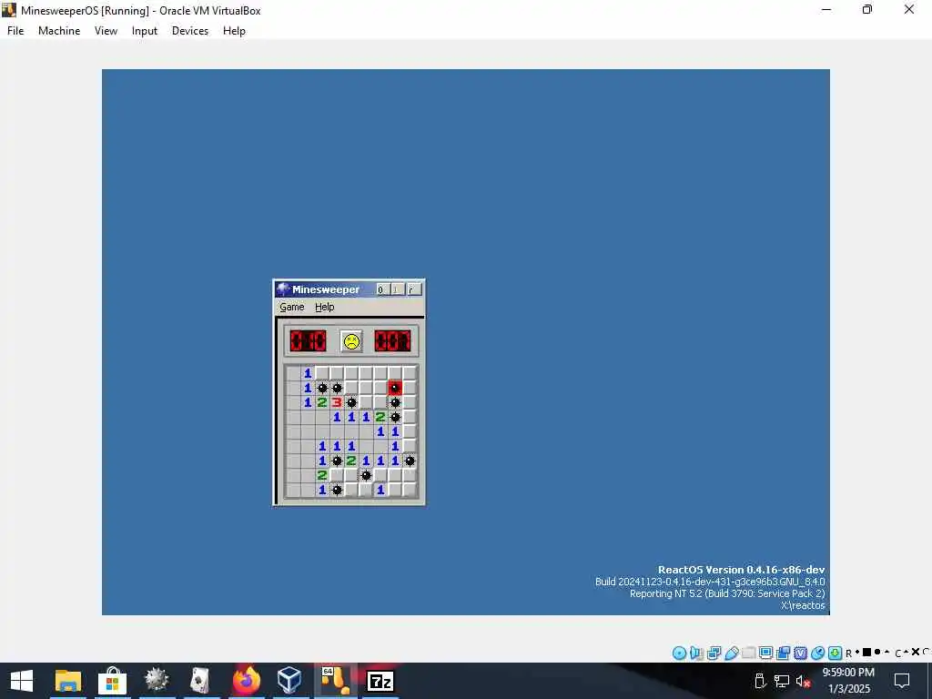Open the Game menu in Minesweeper
The height and width of the screenshot is (699, 932).
292,307
